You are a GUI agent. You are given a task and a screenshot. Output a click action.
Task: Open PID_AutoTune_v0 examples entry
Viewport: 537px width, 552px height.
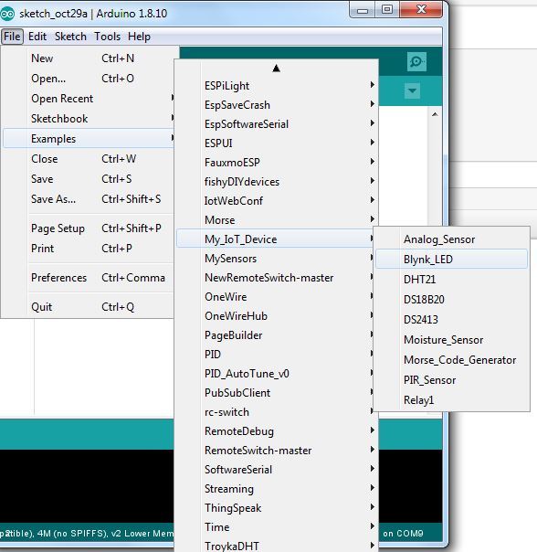pyautogui.click(x=276, y=374)
